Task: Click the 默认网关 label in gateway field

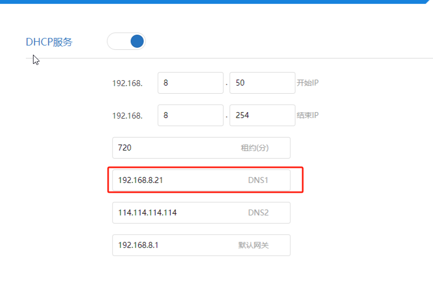Action: (x=254, y=245)
